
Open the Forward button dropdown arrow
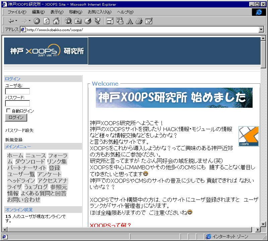click(x=29, y=21)
